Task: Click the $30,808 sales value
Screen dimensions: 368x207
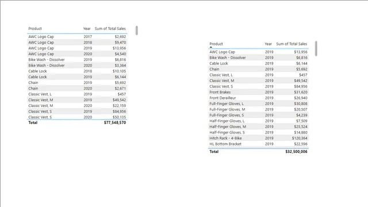Action: pyautogui.click(x=301, y=103)
